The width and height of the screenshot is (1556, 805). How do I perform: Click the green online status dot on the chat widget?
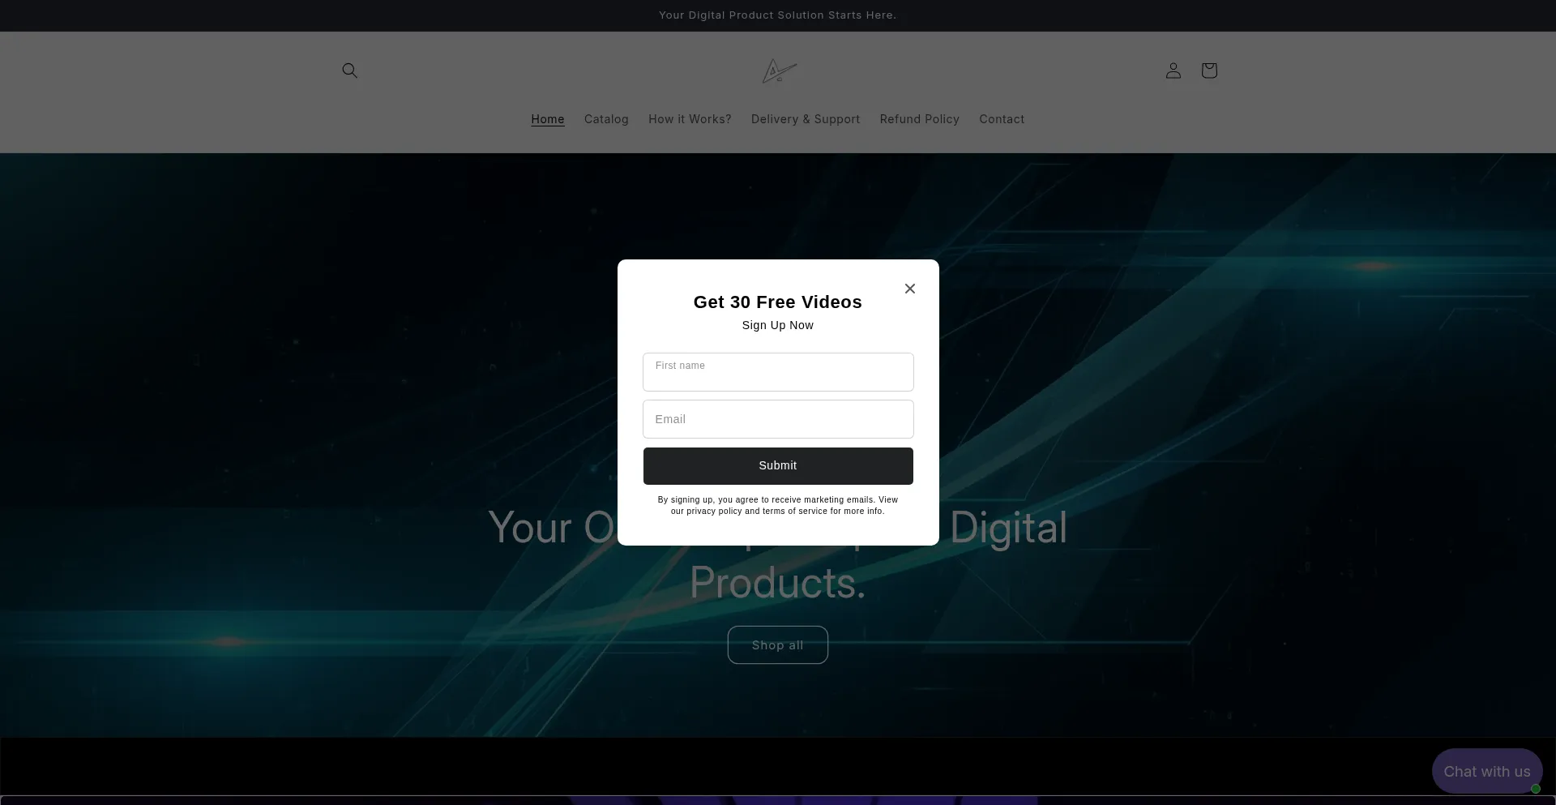(x=1535, y=789)
